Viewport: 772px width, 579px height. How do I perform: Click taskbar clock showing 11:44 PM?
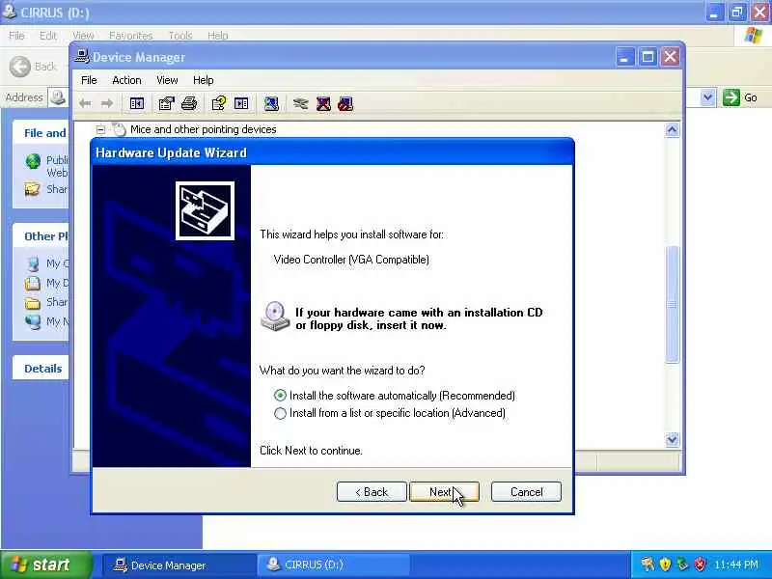(736, 565)
